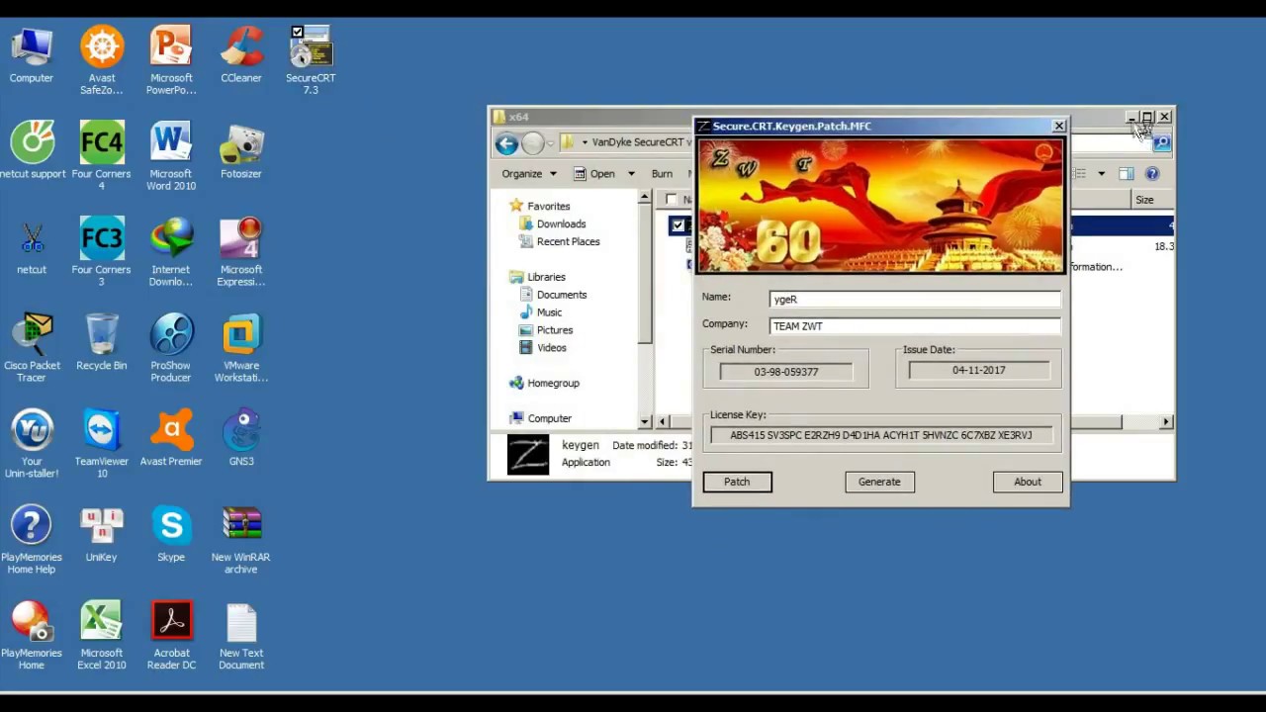Launch UniKey desktop shortcut
The height and width of the screenshot is (712, 1266).
pyautogui.click(x=102, y=535)
